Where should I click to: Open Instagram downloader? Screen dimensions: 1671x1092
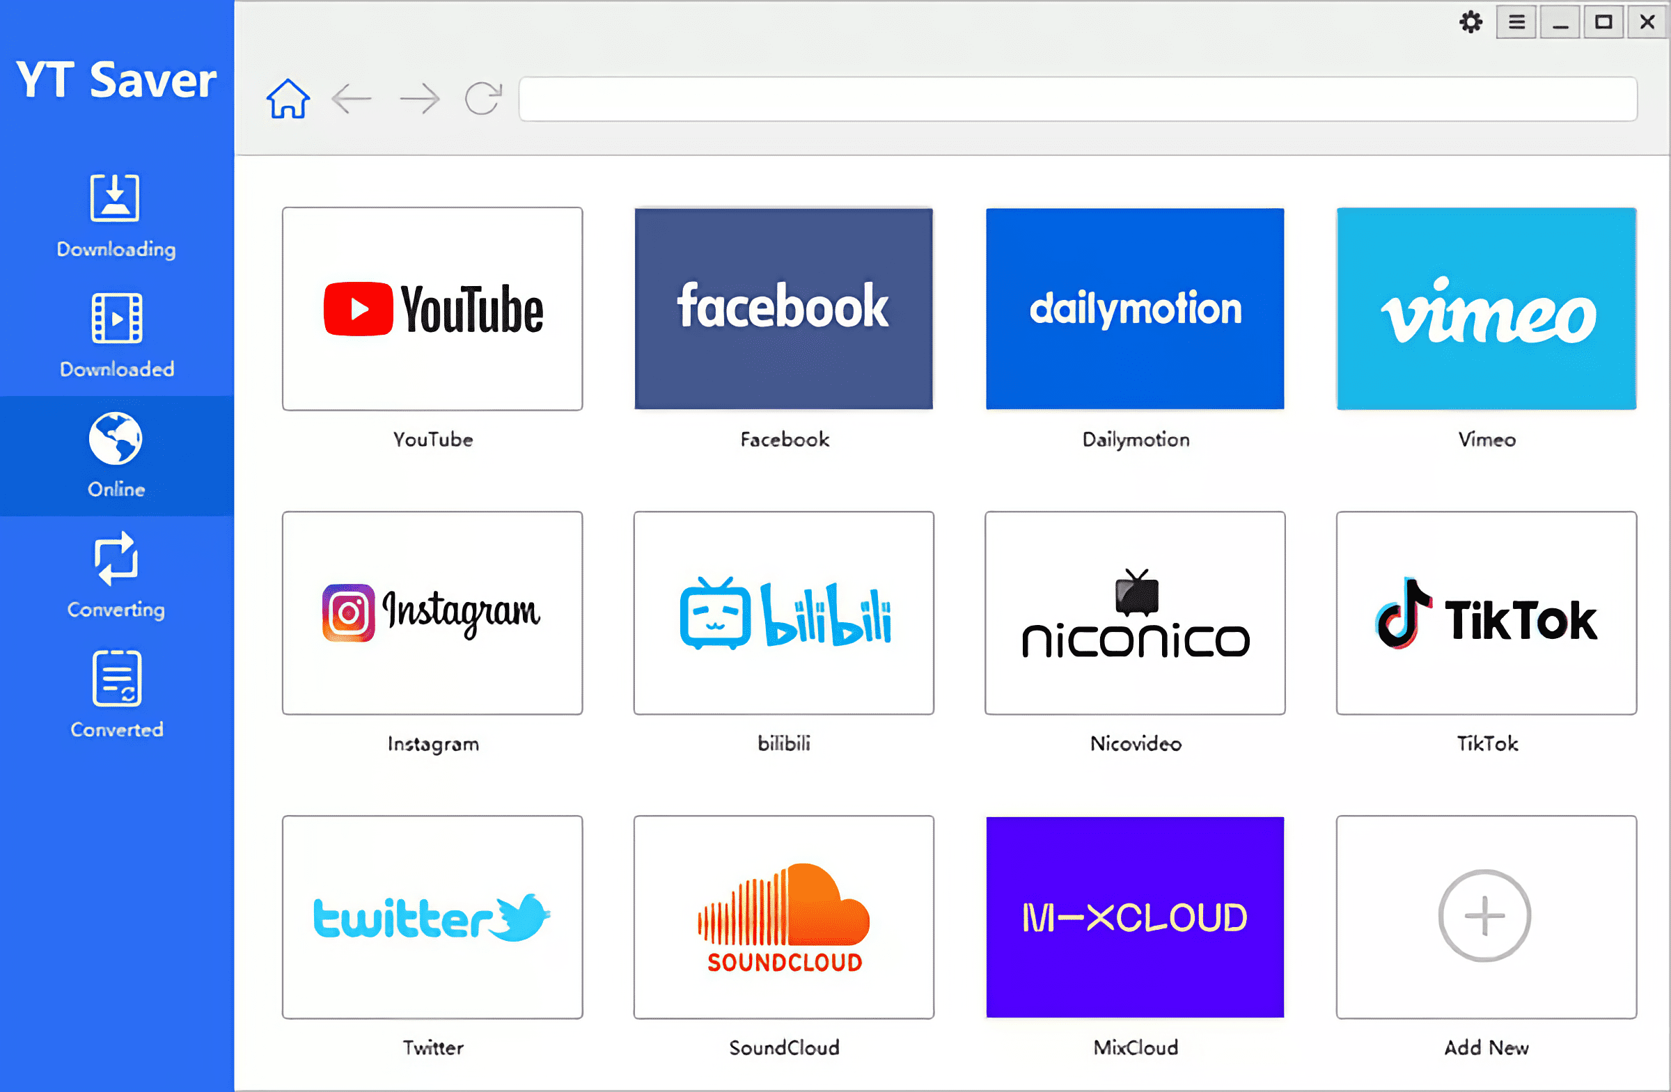coord(432,613)
